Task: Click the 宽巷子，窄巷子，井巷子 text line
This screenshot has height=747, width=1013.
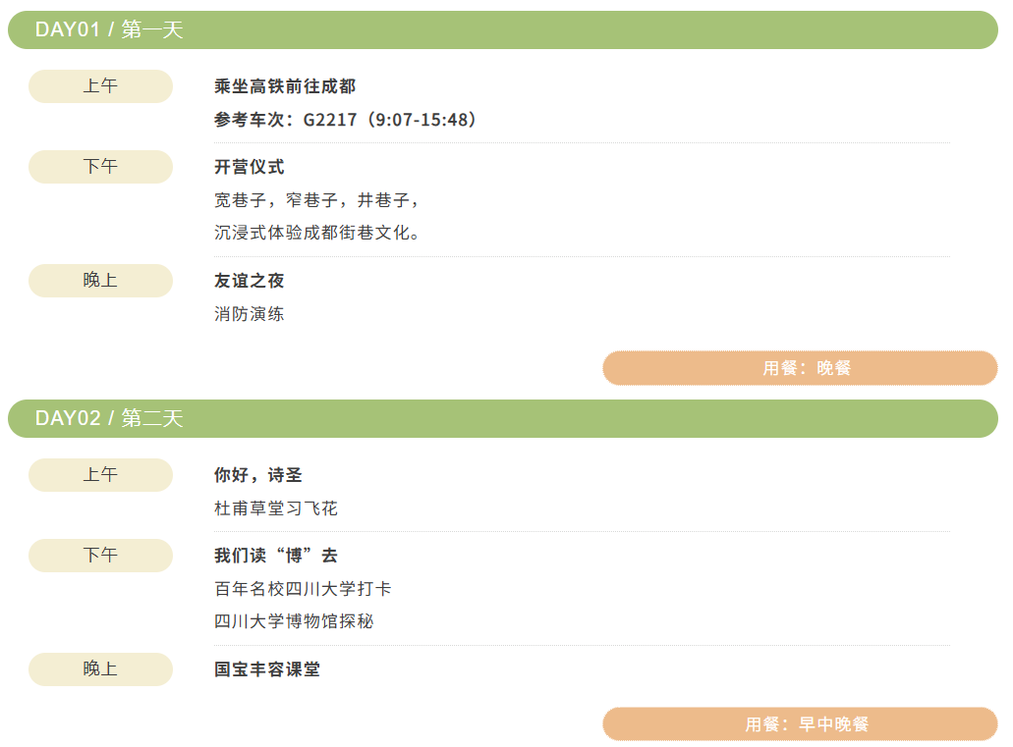Action: (x=318, y=200)
